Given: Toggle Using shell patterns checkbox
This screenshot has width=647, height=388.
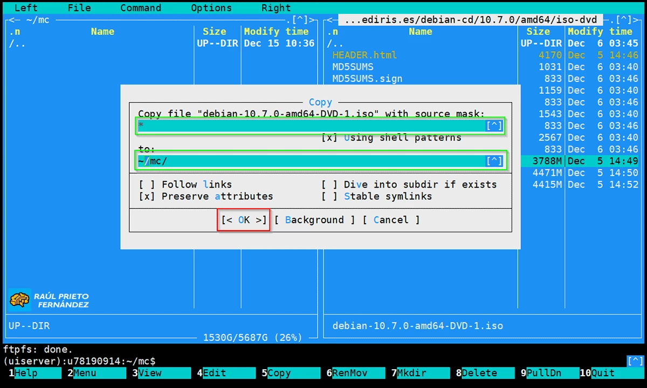Looking at the screenshot, I should point(329,137).
